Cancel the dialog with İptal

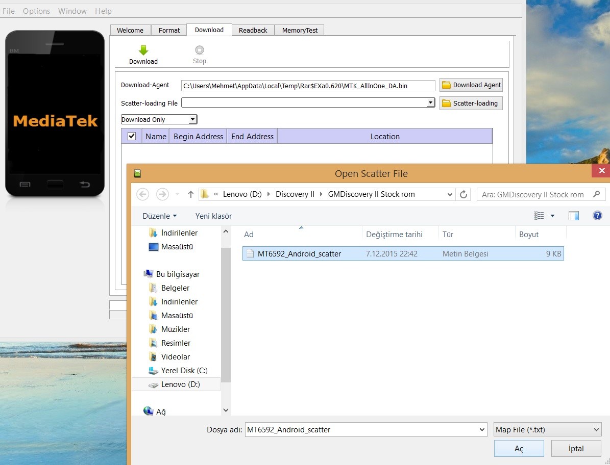pyautogui.click(x=576, y=449)
